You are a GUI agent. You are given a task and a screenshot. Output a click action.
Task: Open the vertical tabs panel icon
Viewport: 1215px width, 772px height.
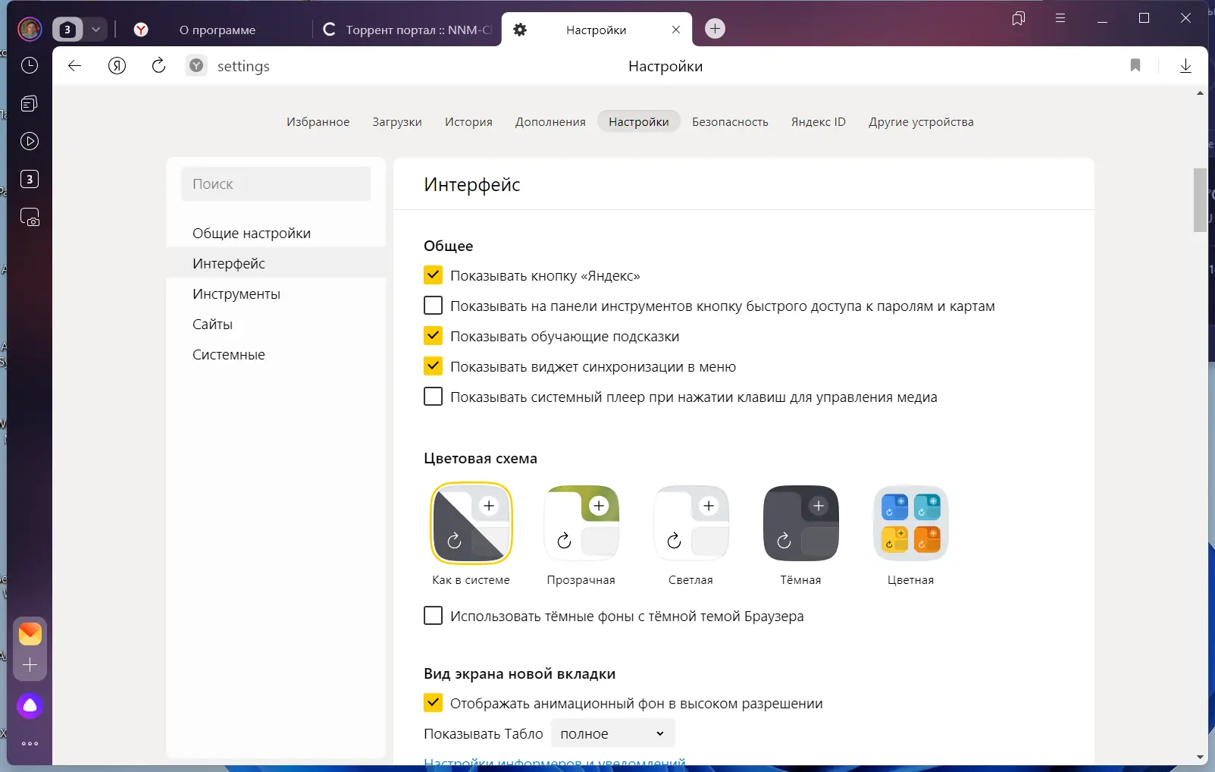click(x=1019, y=18)
